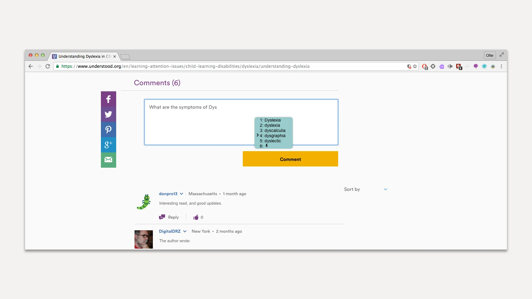
Task: Reload the current page
Action: pos(48,66)
